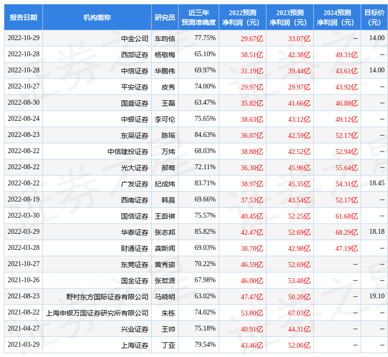This screenshot has width=388, height=357.
Task: Click accuracy value 79.54%
Action: coord(205,344)
